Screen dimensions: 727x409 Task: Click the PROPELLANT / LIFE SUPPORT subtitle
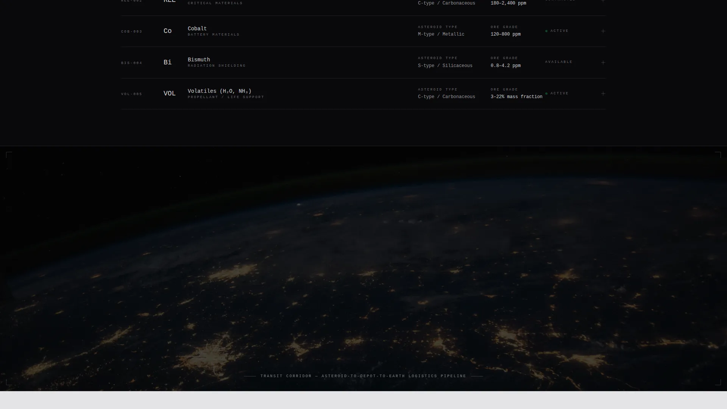coord(226,97)
